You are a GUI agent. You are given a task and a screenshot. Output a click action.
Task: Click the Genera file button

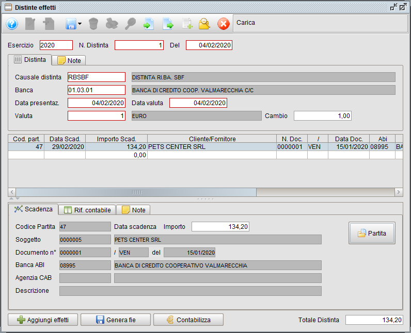pyautogui.click(x=116, y=320)
